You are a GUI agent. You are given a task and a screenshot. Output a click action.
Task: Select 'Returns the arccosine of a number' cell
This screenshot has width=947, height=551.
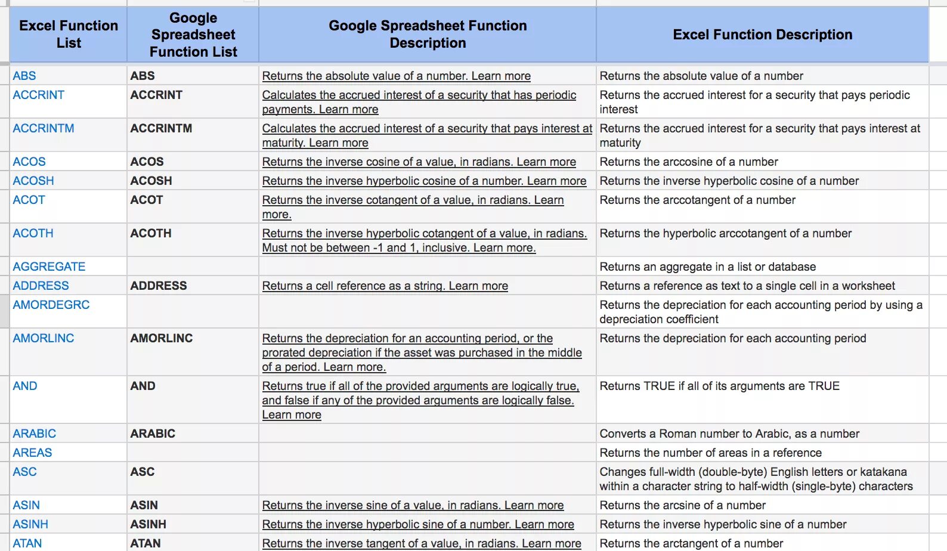point(763,162)
